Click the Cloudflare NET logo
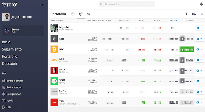 coord(54,60)
